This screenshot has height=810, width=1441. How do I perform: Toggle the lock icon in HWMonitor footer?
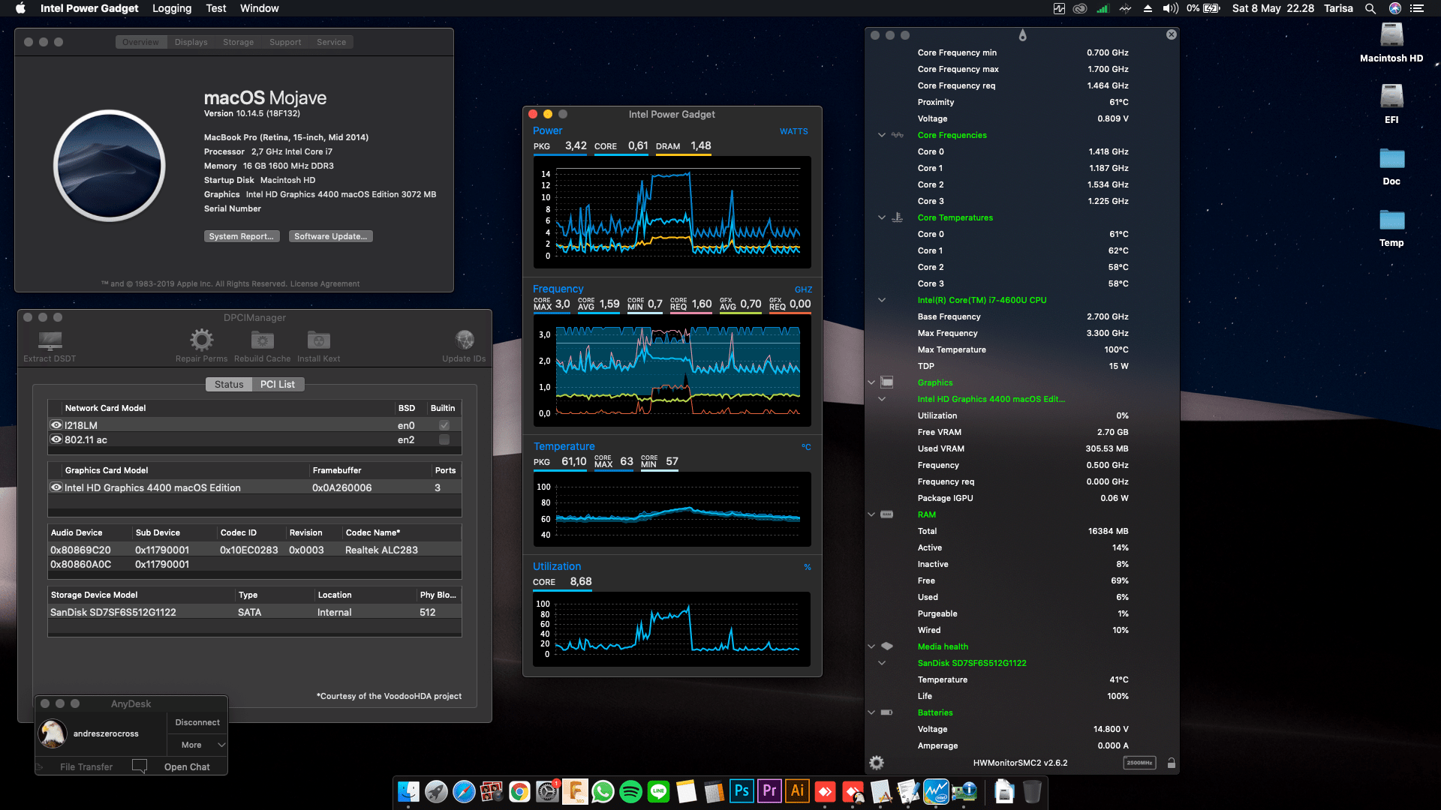click(x=1171, y=763)
